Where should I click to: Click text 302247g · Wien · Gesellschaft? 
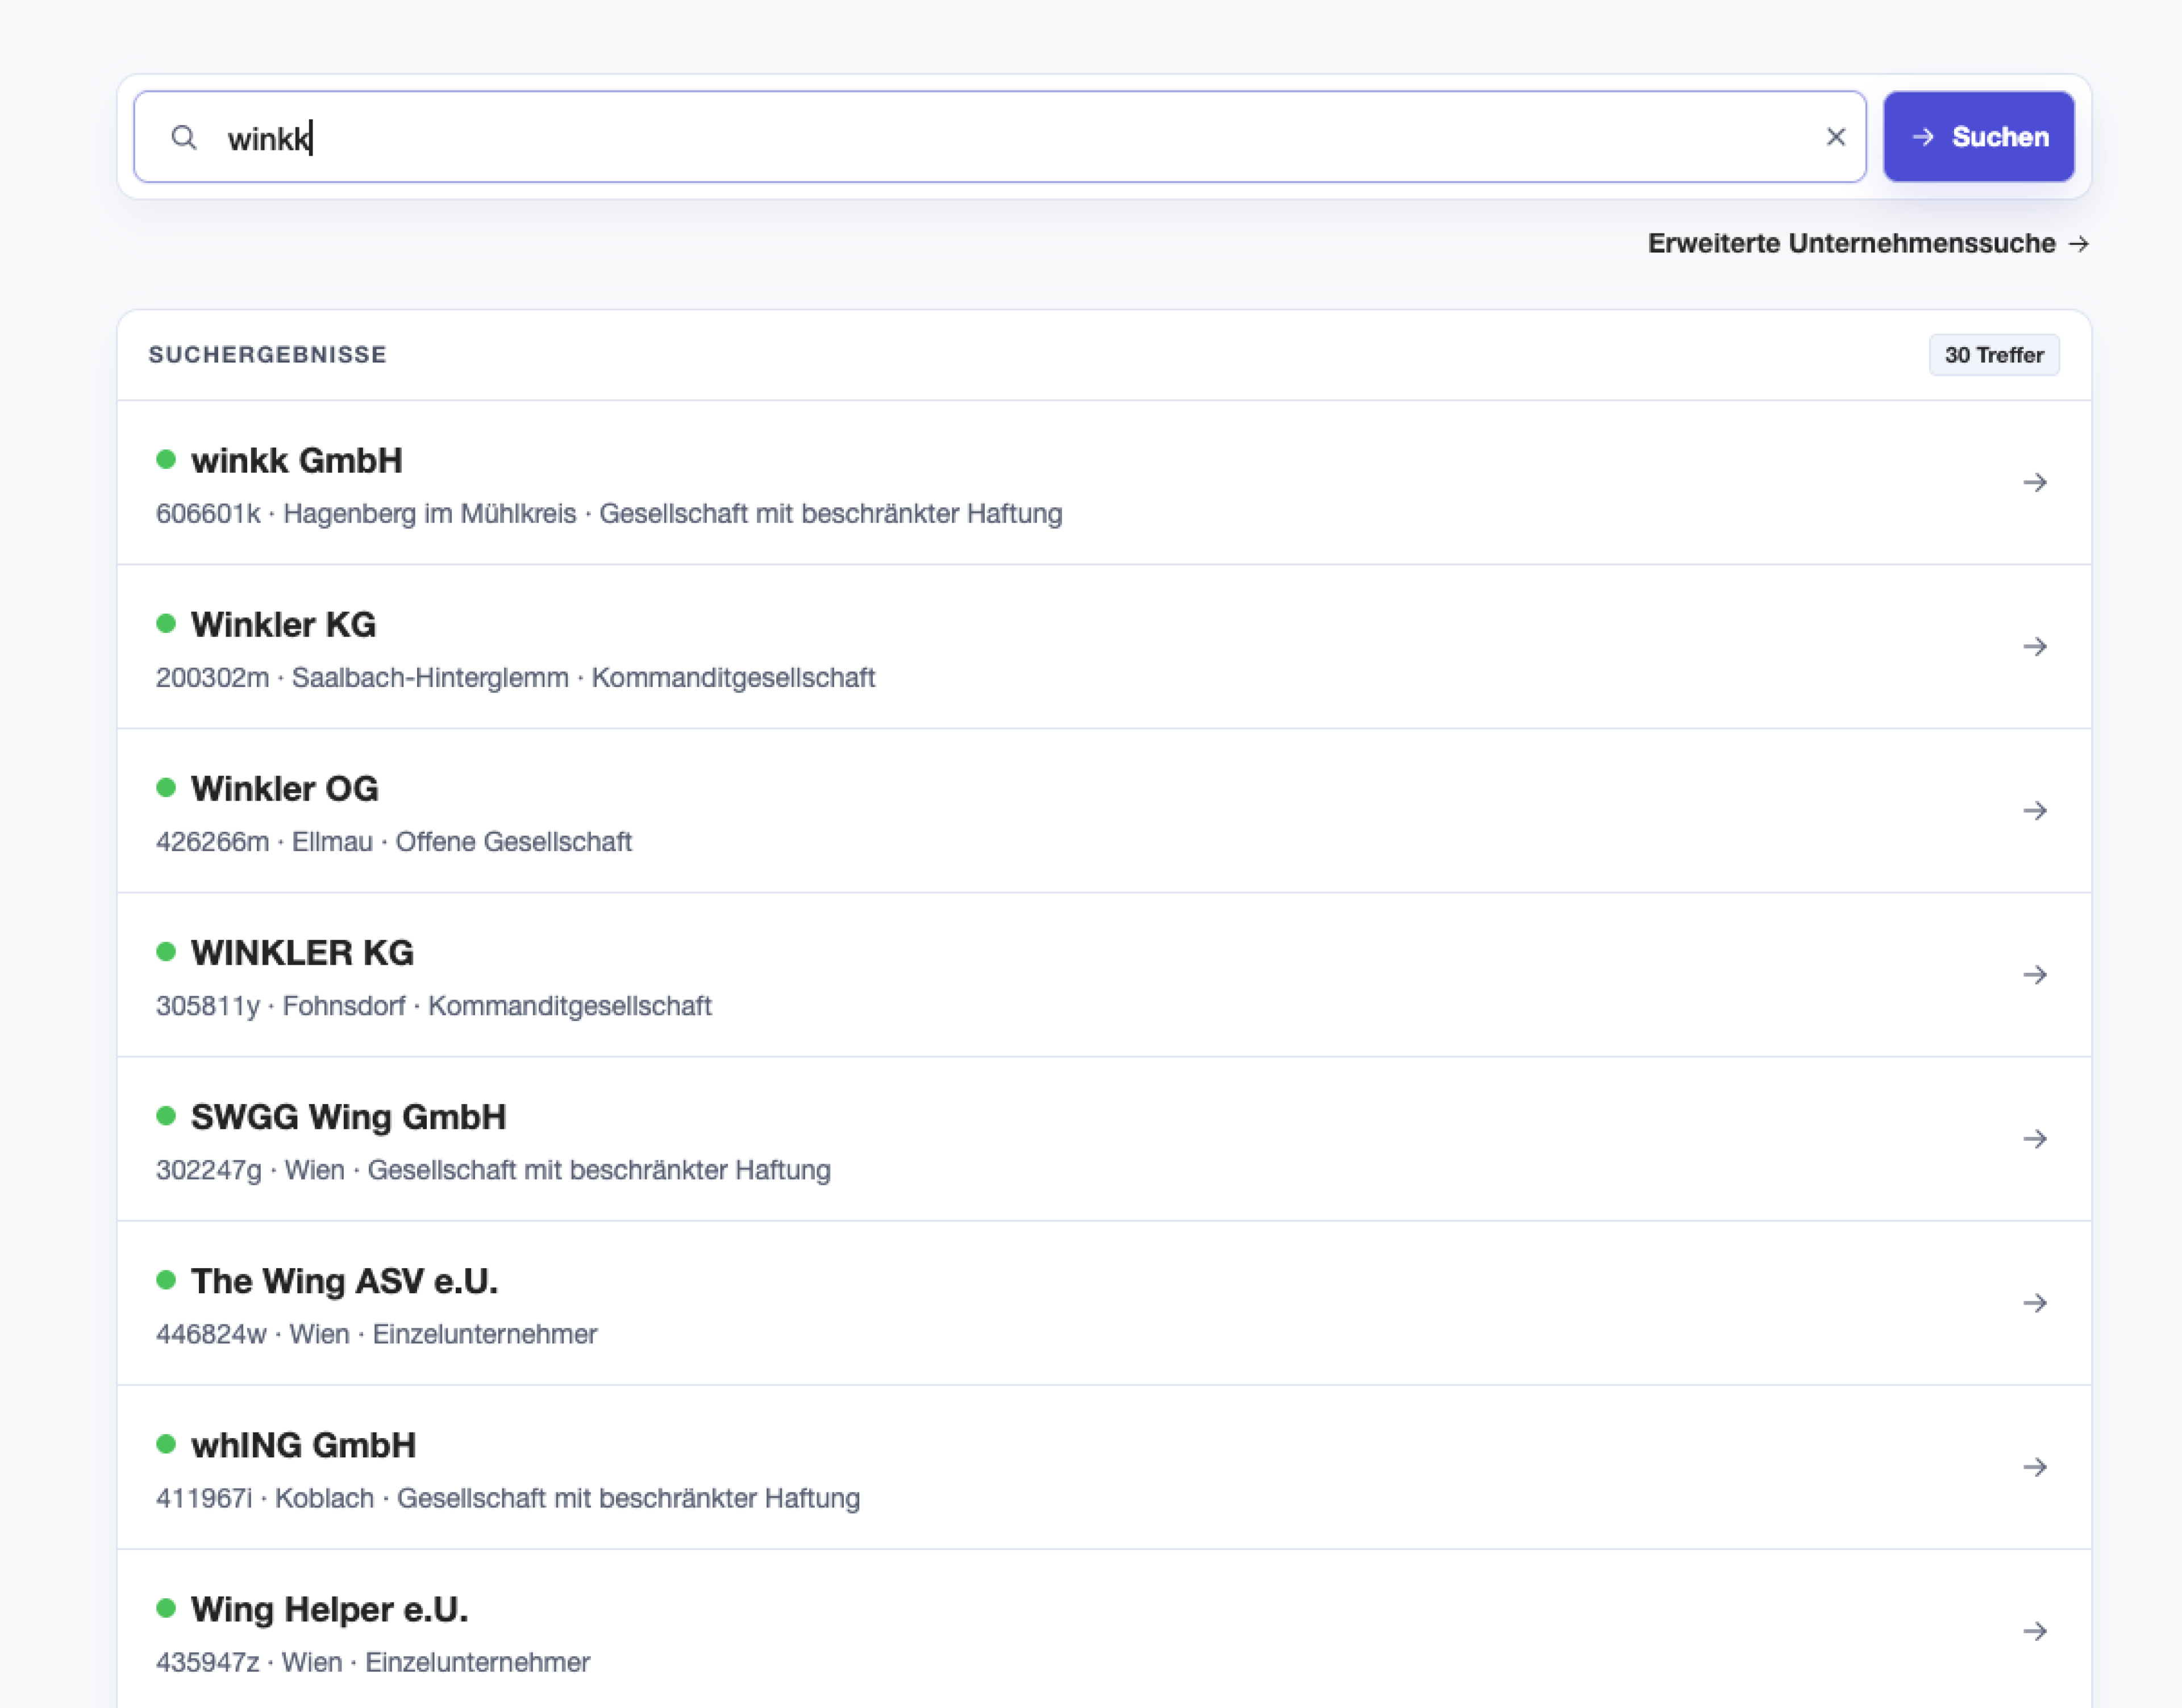click(x=336, y=1170)
